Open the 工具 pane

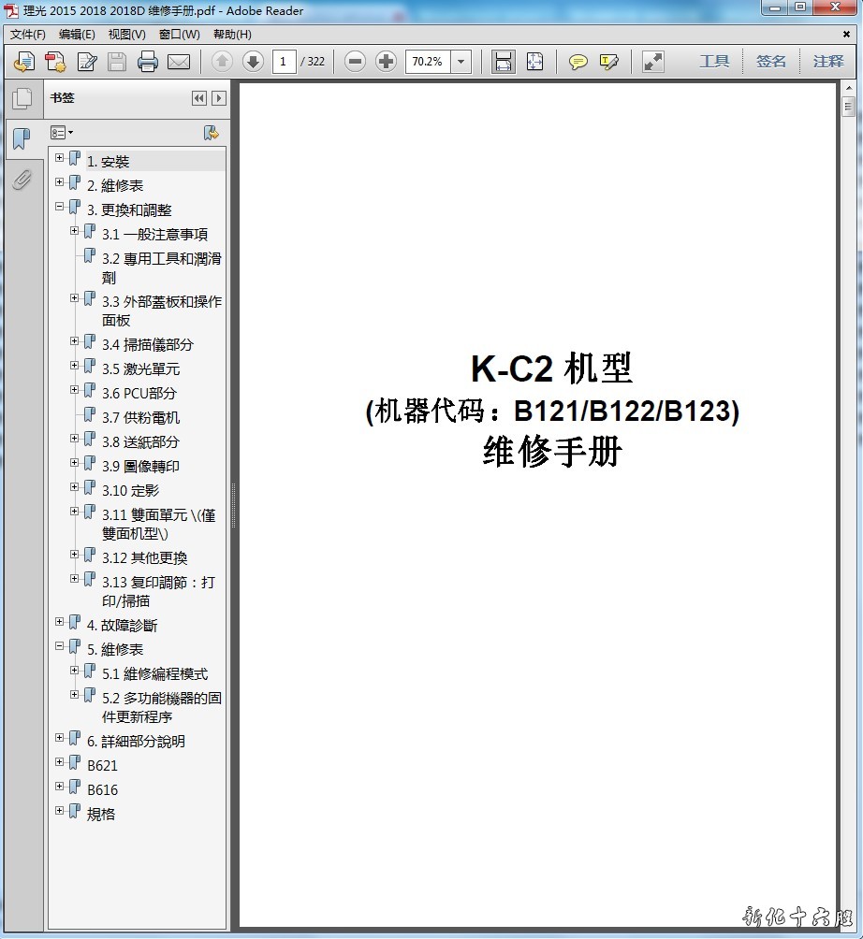click(714, 62)
